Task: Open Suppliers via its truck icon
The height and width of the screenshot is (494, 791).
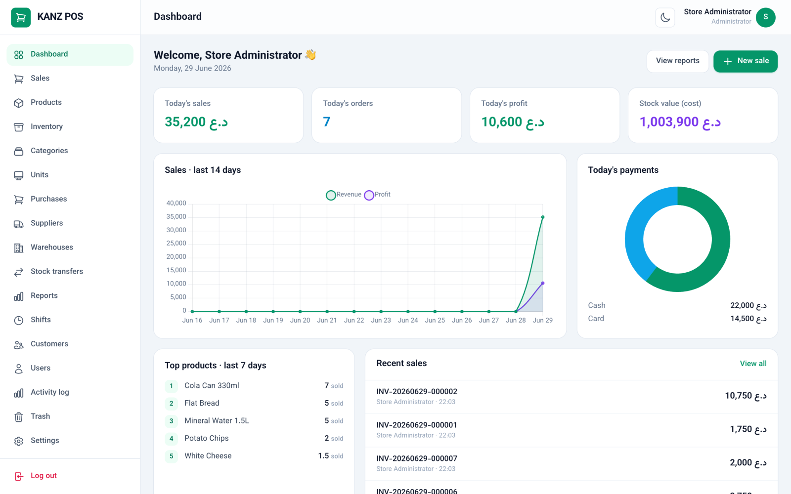Action: click(19, 224)
